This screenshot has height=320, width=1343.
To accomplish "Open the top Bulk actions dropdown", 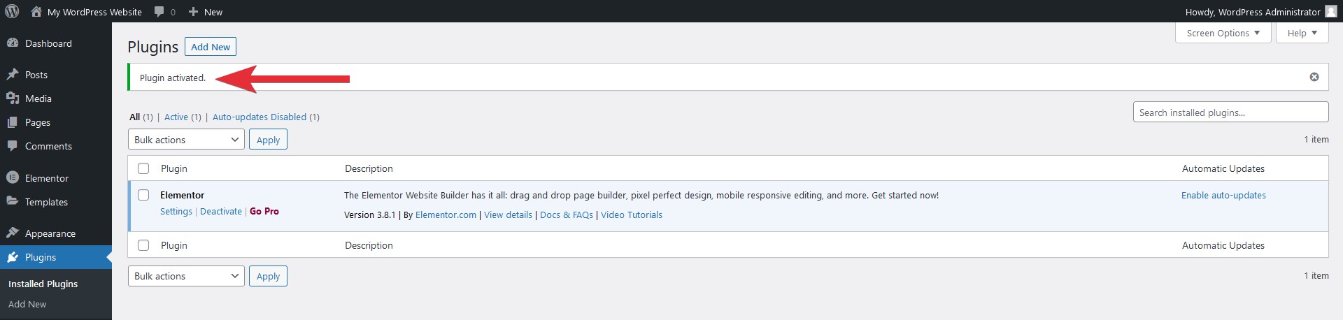I will 186,140.
